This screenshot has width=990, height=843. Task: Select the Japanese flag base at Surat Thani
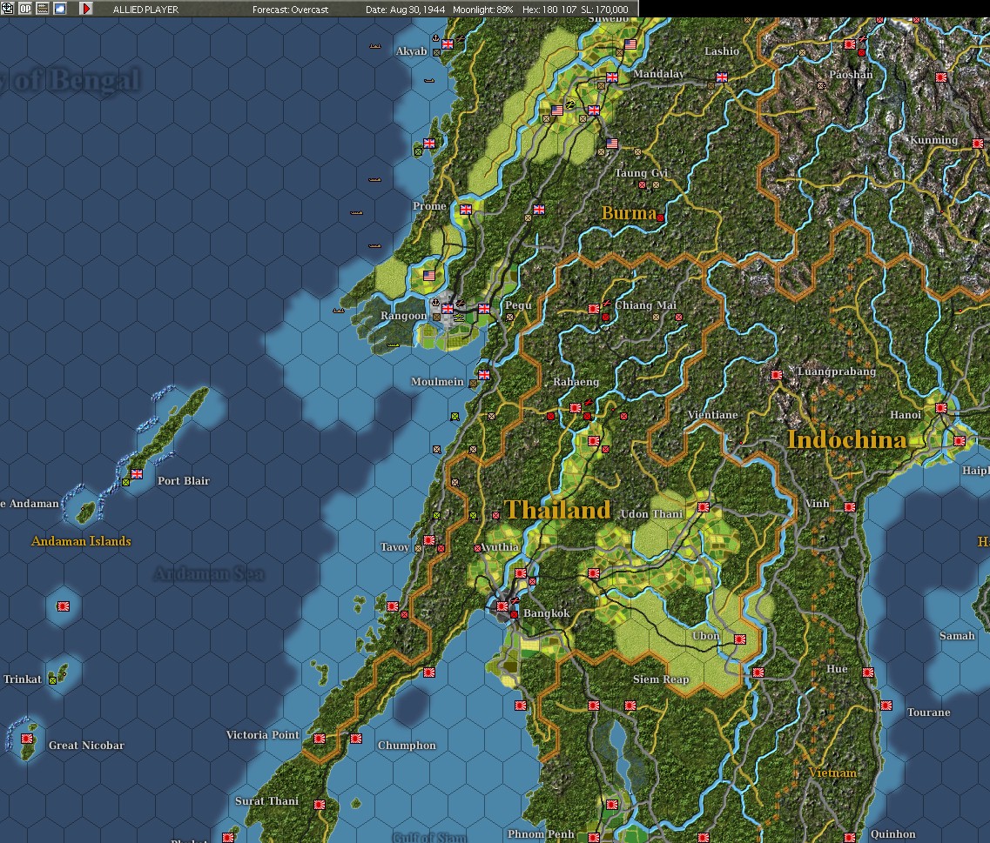(320, 805)
